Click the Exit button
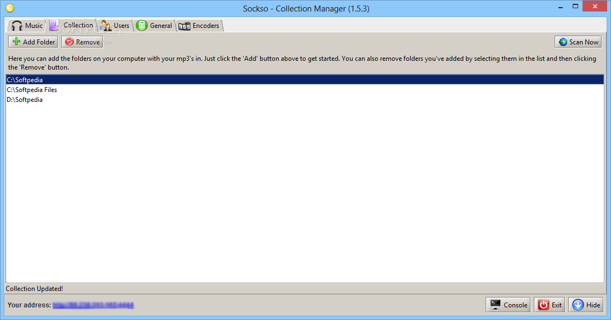This screenshot has height=320, width=611. pyautogui.click(x=550, y=305)
